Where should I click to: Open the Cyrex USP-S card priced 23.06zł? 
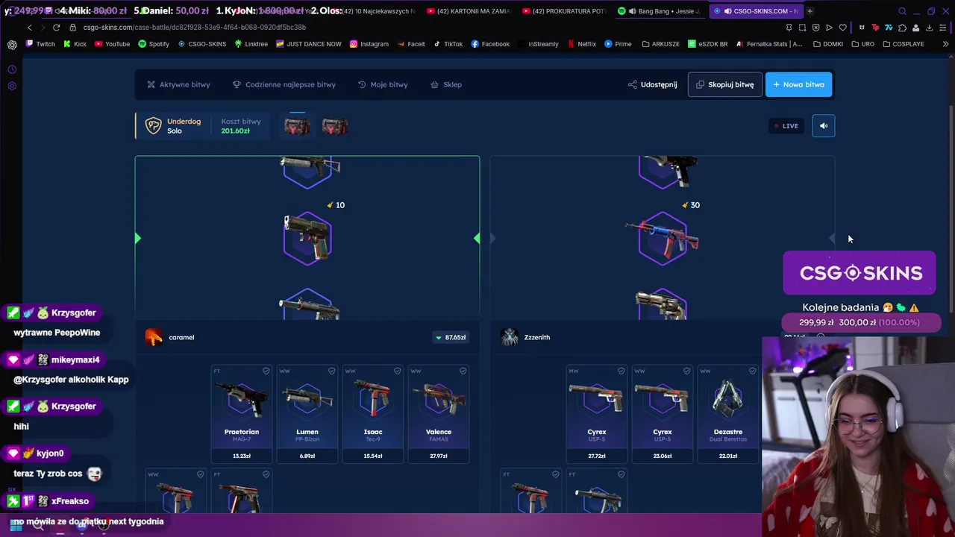663,414
